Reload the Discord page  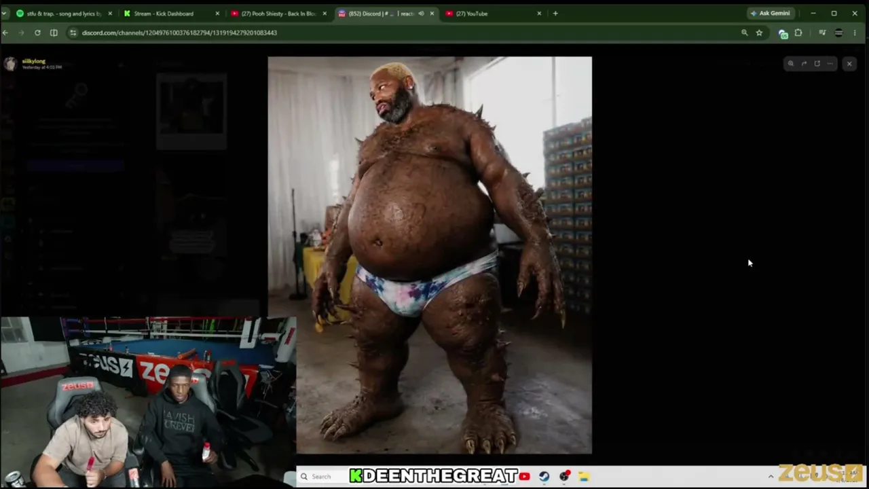pos(37,33)
